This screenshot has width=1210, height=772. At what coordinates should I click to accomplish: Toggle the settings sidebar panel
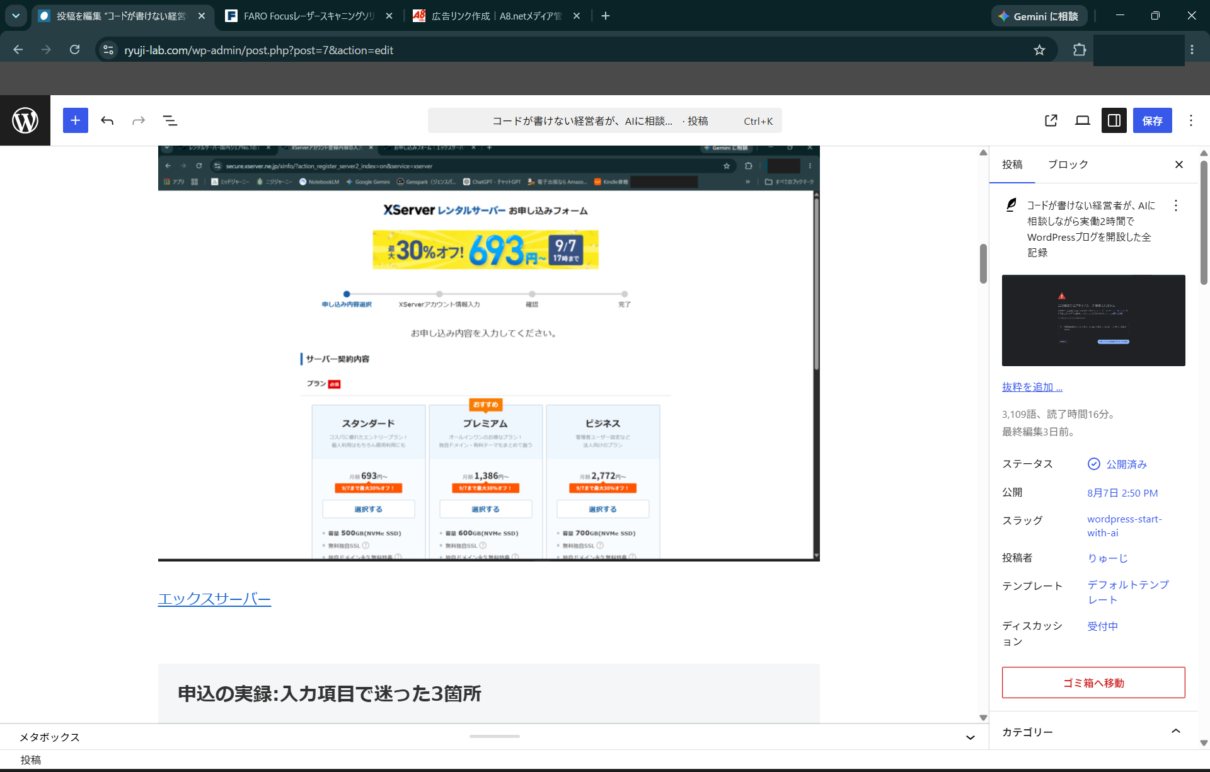click(x=1114, y=120)
